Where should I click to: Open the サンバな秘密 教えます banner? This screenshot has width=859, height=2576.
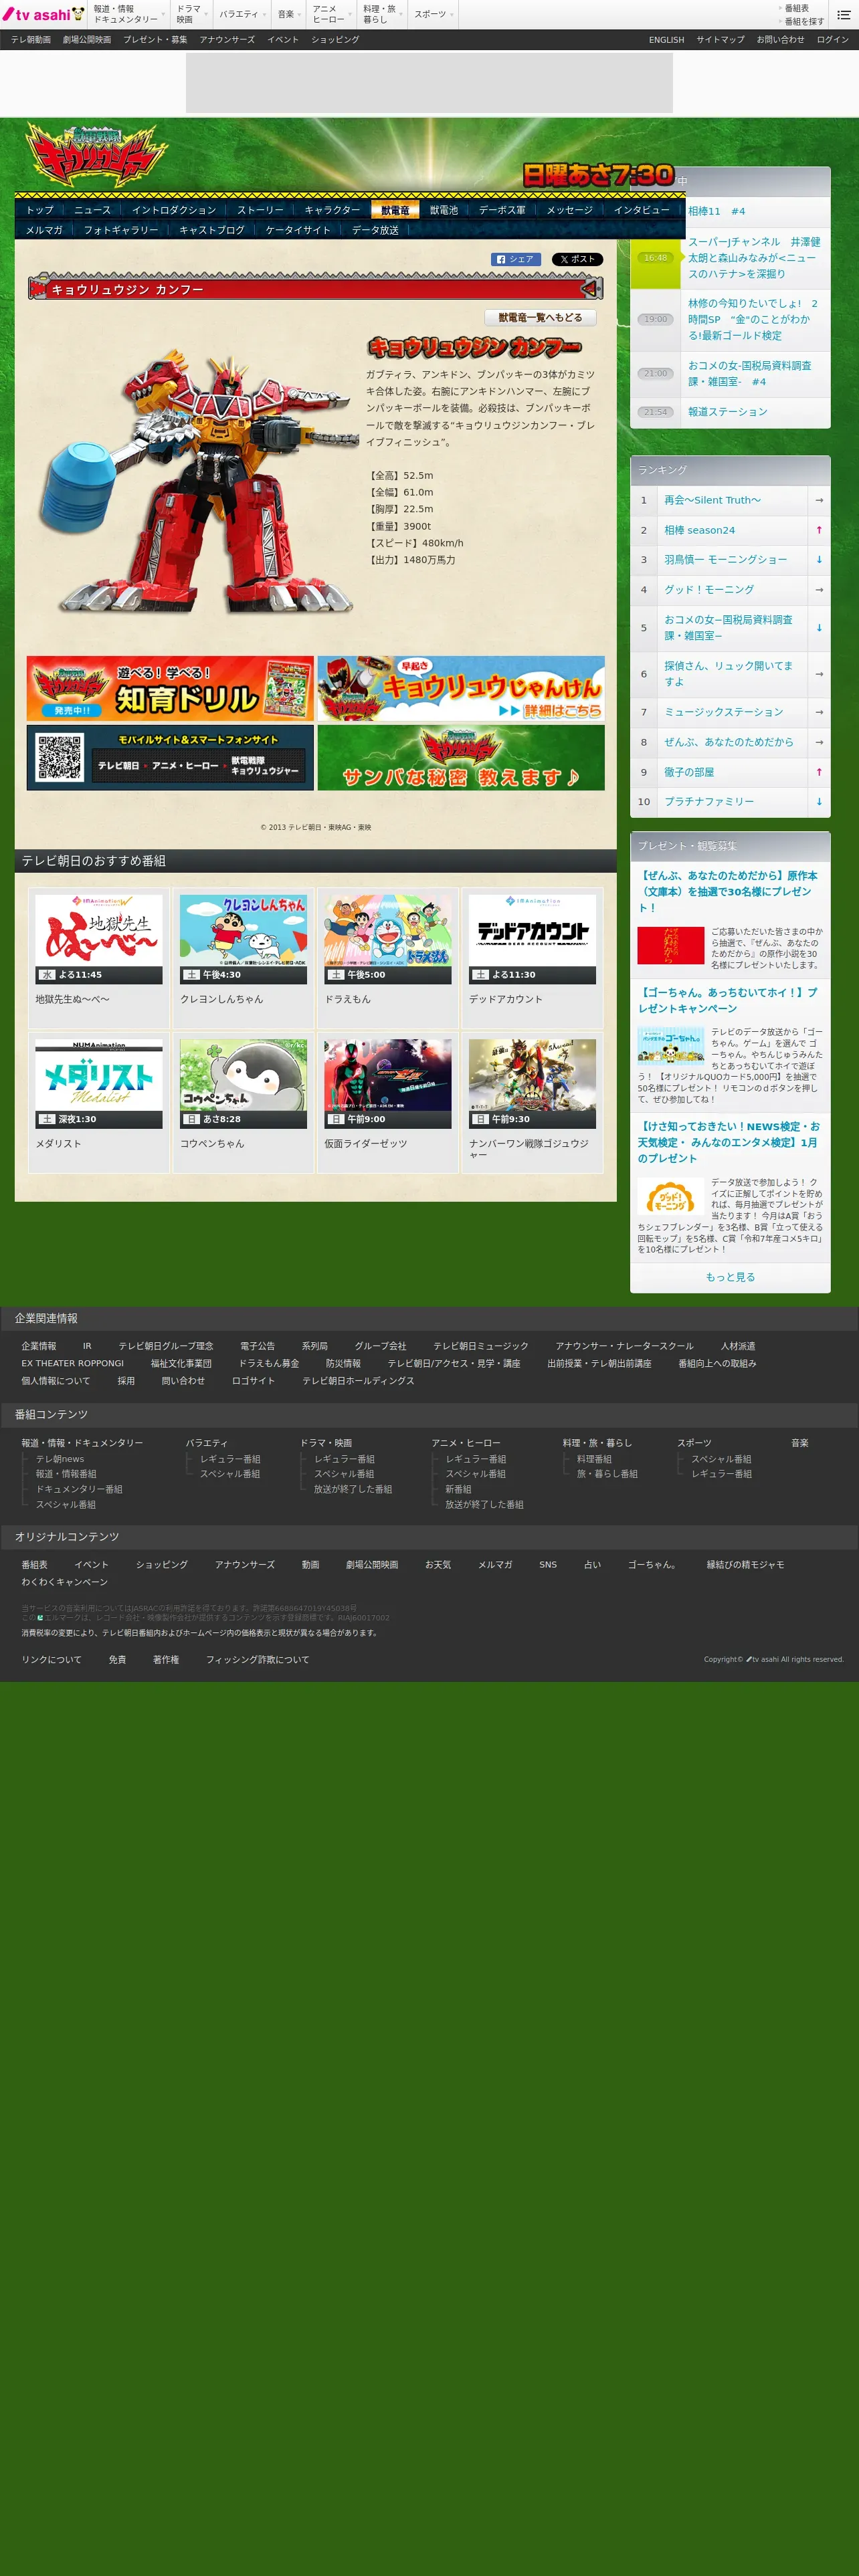(461, 757)
